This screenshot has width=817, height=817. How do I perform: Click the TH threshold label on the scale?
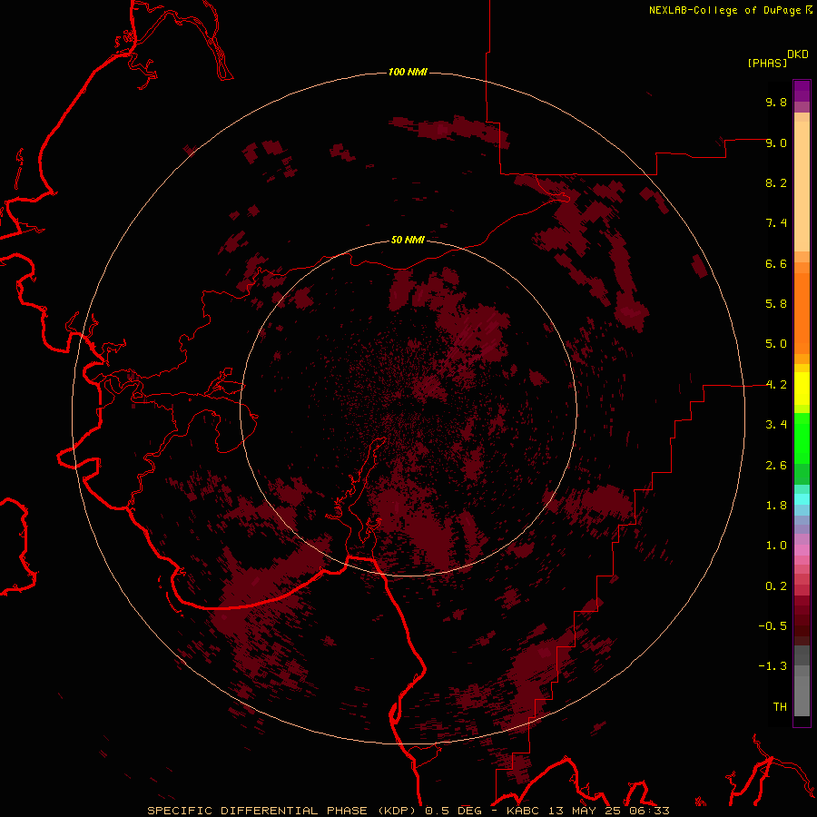pos(780,707)
